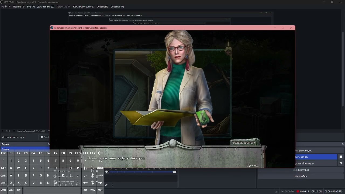Click the game window title bar icon
This screenshot has width=345, height=194.
point(52,28)
